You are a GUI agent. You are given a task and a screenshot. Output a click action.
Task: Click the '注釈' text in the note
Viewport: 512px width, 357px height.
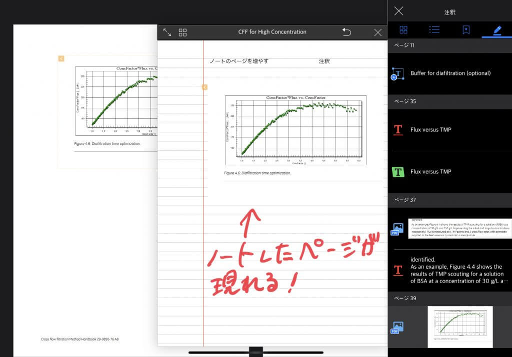(x=324, y=61)
